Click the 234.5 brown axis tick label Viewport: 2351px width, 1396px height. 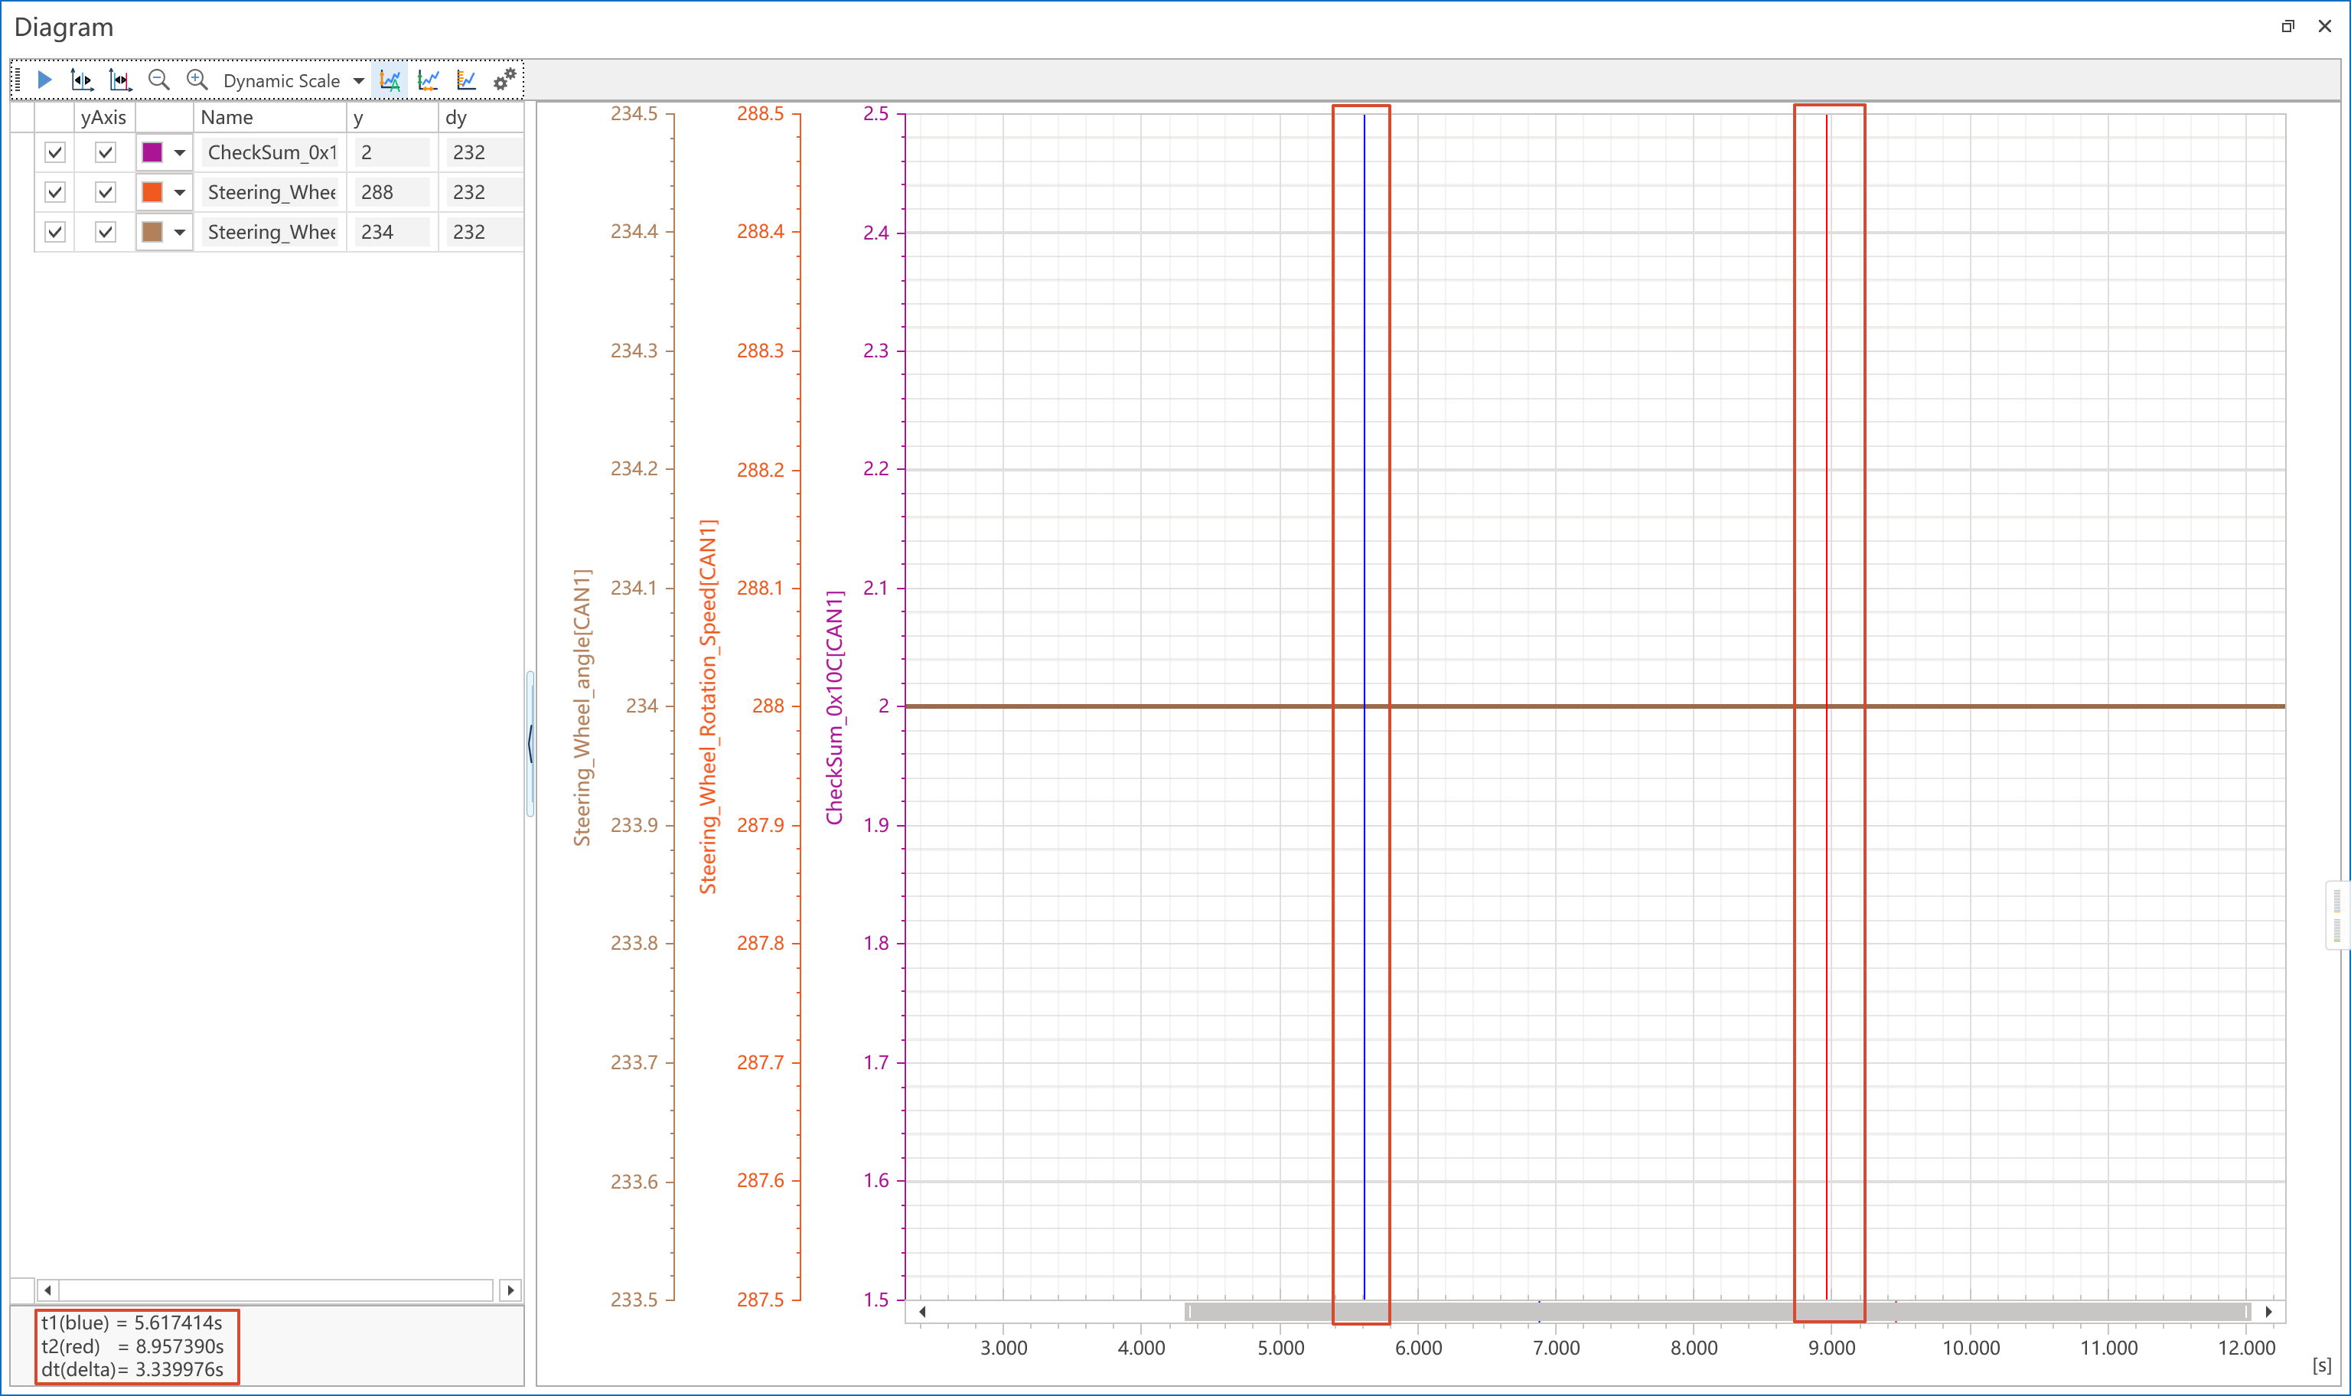[634, 114]
